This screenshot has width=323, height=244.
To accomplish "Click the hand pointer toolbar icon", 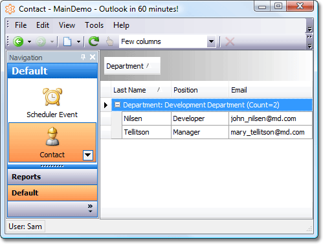I will 110,41.
